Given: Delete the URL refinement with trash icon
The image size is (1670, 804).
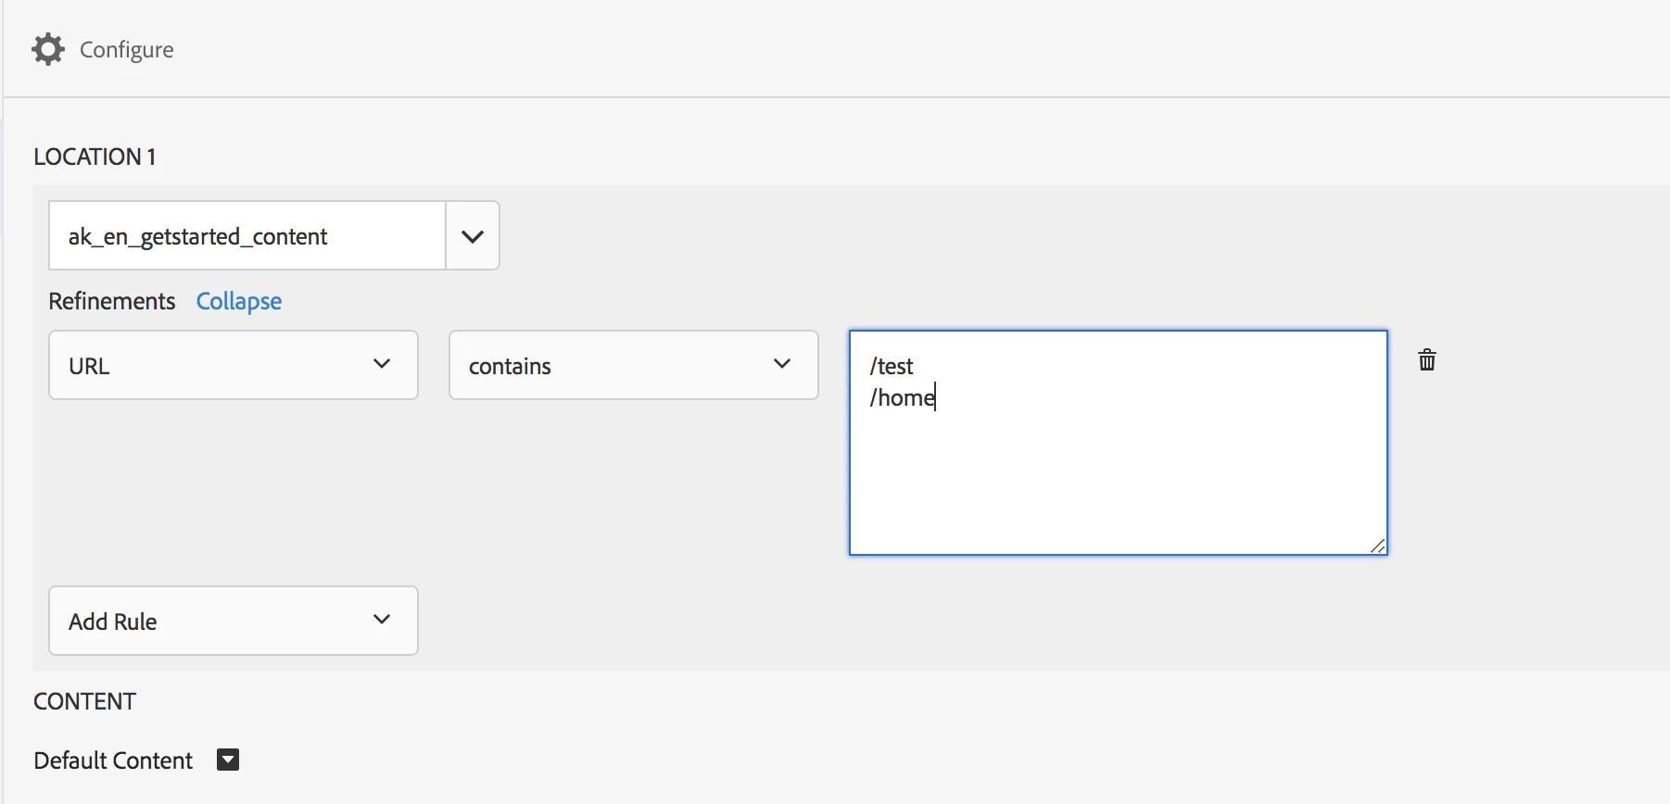Looking at the screenshot, I should pos(1427,360).
